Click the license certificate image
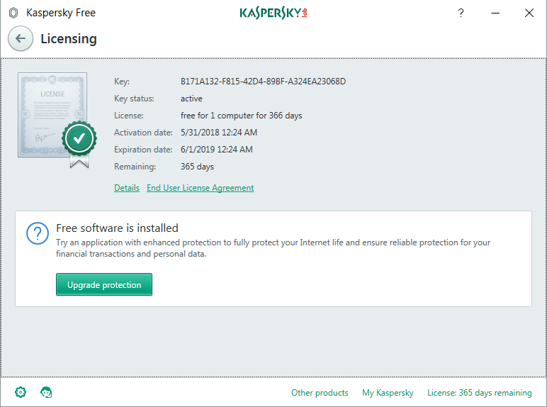This screenshot has height=407, width=547. (x=57, y=120)
